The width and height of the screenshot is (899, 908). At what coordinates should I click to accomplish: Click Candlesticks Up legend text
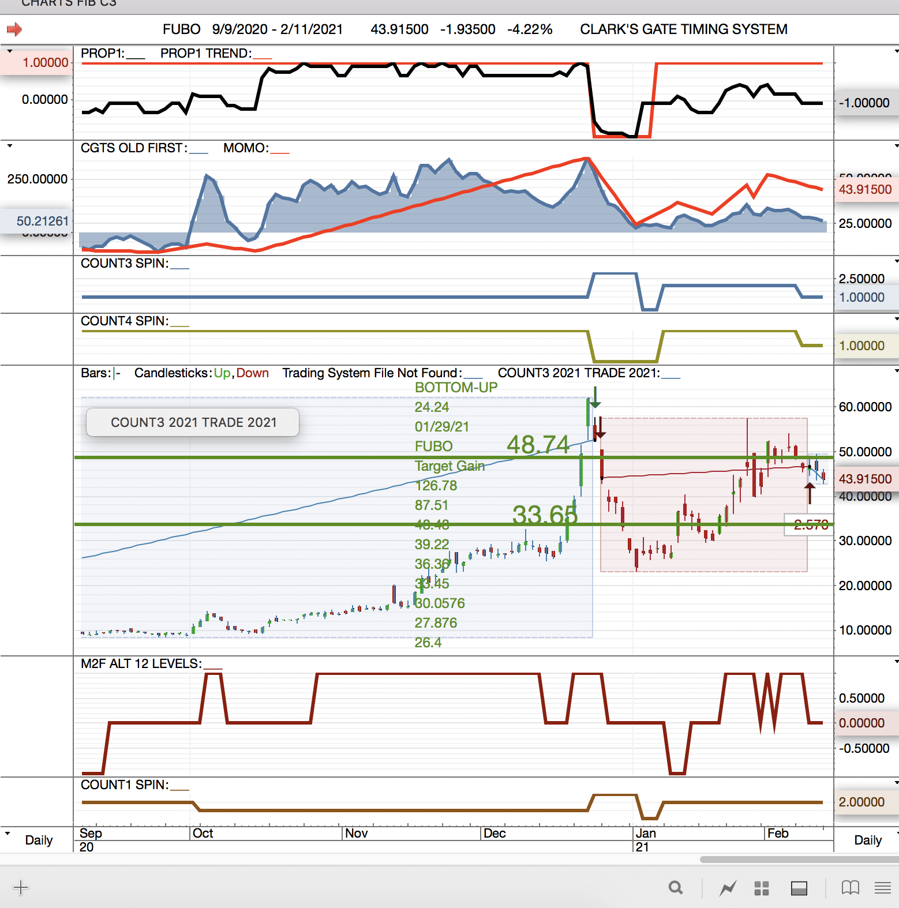tap(222, 373)
